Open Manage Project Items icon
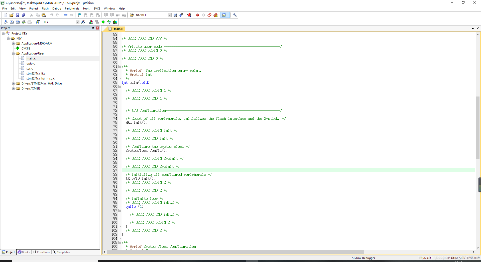 point(91,22)
